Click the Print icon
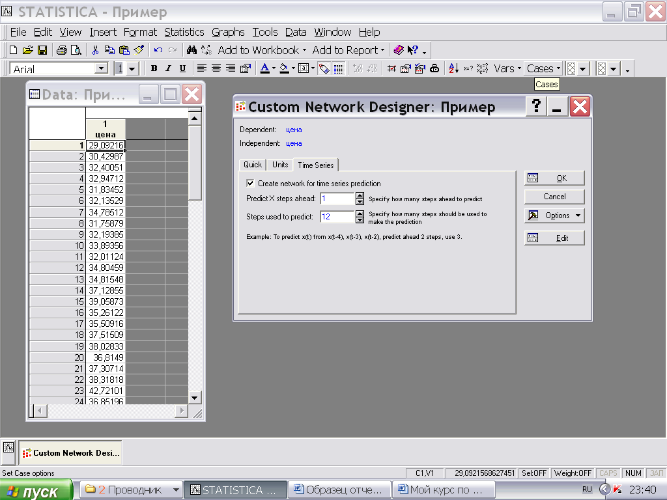This screenshot has height=500, width=667. point(62,50)
